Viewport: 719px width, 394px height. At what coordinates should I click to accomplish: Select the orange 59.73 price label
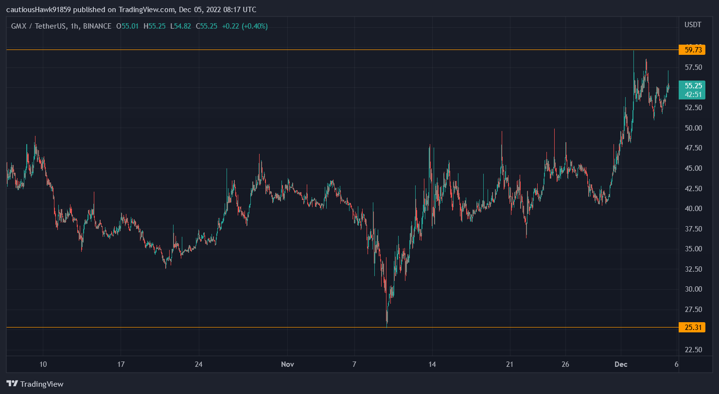click(x=693, y=49)
